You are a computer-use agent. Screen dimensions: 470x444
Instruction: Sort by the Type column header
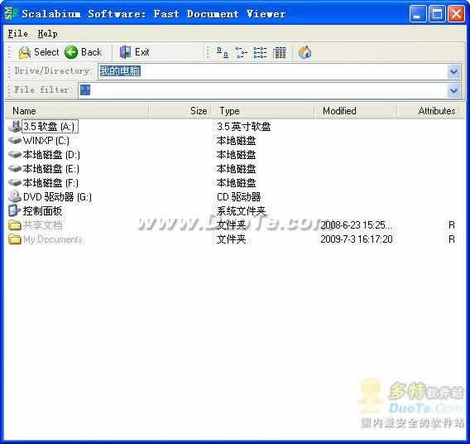coord(262,111)
